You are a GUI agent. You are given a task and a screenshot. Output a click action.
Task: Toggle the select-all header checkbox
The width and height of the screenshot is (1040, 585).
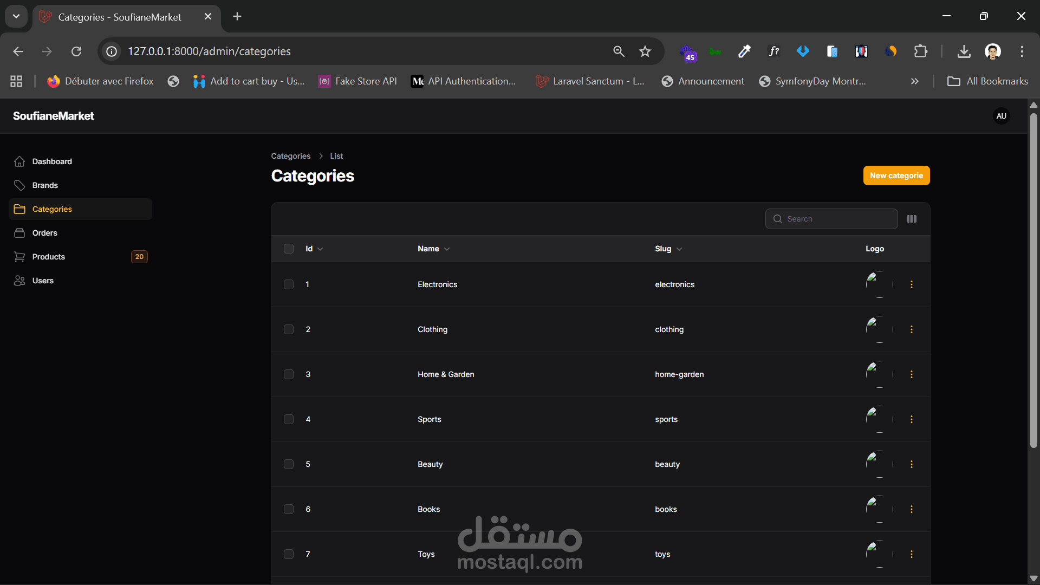[289, 249]
